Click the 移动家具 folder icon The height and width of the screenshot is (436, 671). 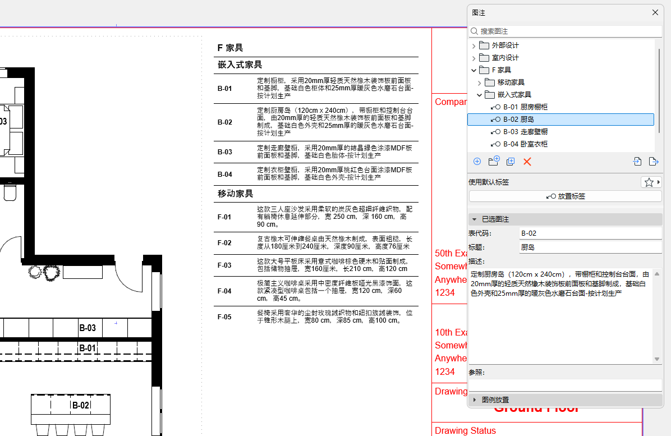click(490, 82)
